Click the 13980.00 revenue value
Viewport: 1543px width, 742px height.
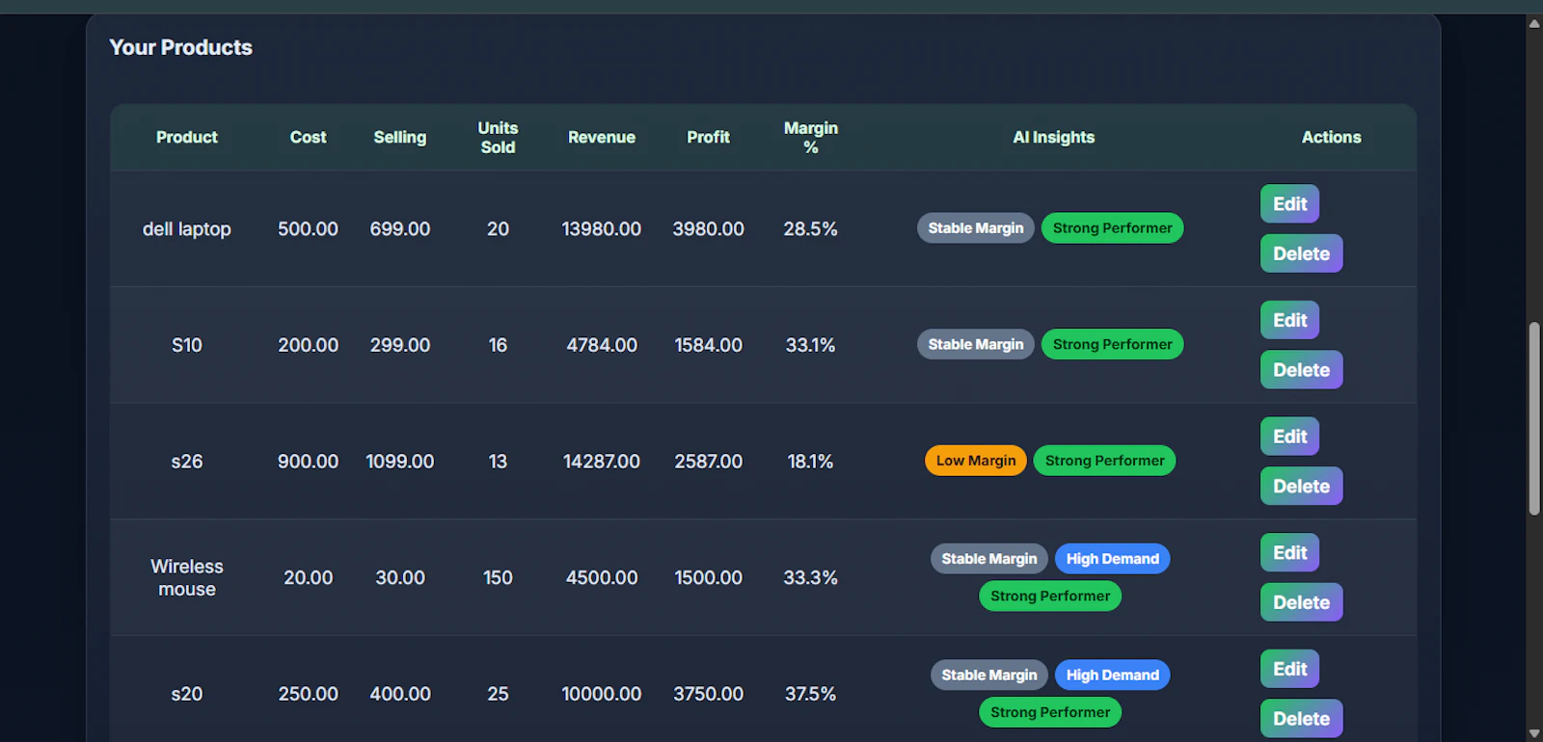click(x=602, y=229)
